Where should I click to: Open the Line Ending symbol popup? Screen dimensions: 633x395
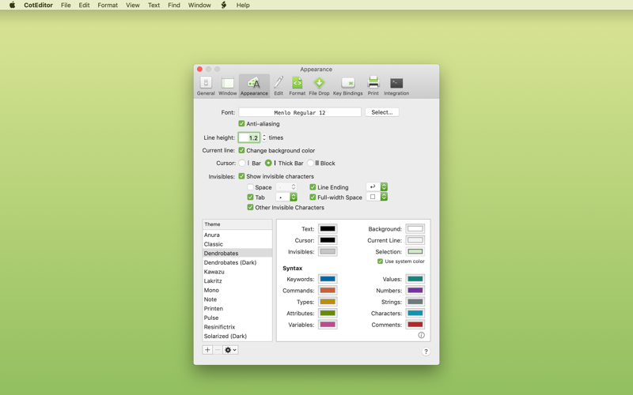(x=377, y=186)
